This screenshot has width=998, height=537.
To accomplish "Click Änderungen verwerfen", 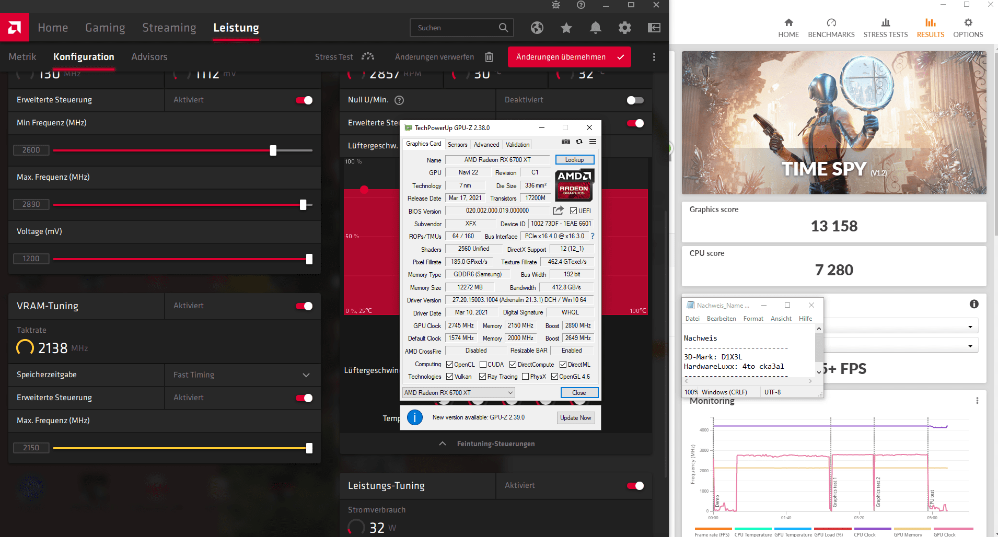I will (x=435, y=57).
